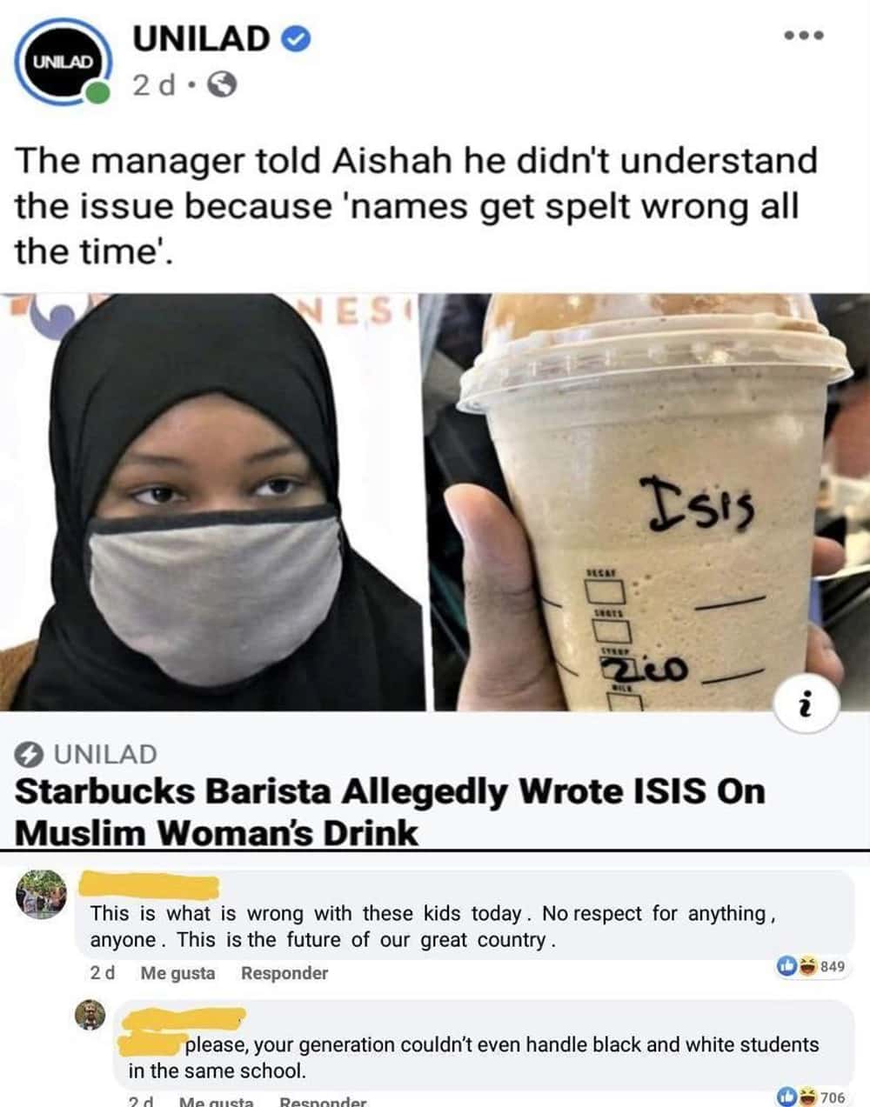This screenshot has height=1107, width=870.
Task: Click the blue verified badge next to UNILAD
Action: coord(298,39)
